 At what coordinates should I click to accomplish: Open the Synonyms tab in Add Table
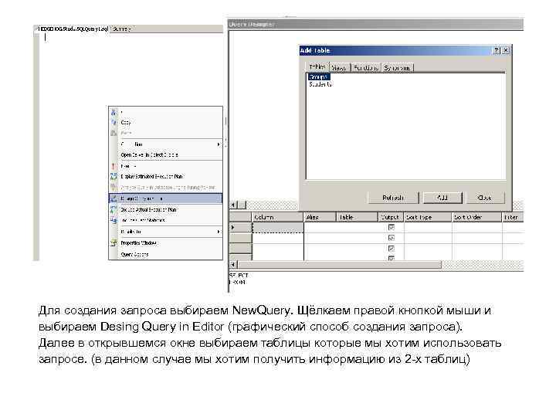point(397,68)
